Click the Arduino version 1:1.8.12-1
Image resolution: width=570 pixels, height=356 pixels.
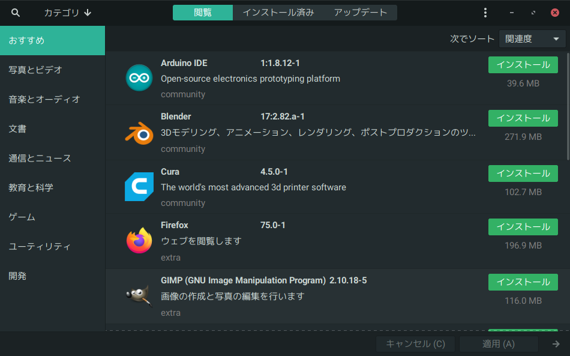[280, 63]
